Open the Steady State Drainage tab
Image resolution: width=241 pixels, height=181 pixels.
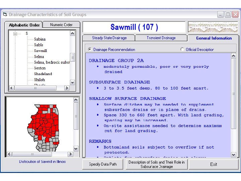(109, 38)
